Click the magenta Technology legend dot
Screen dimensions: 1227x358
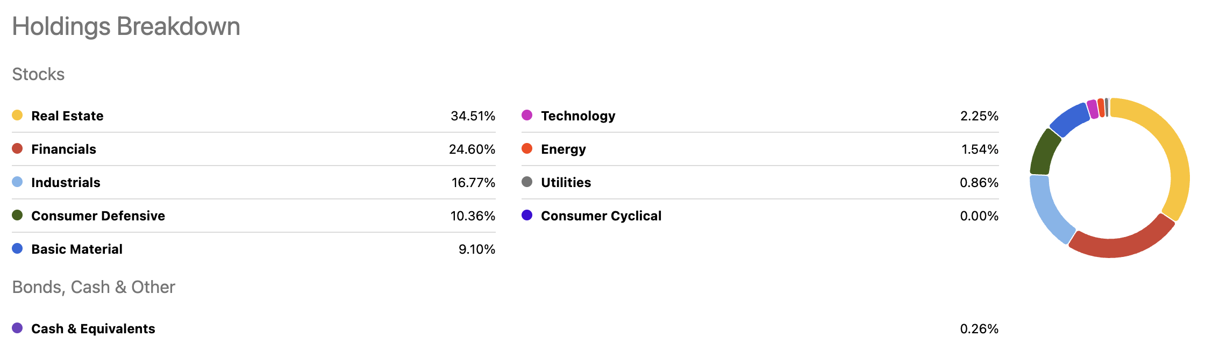pyautogui.click(x=527, y=115)
